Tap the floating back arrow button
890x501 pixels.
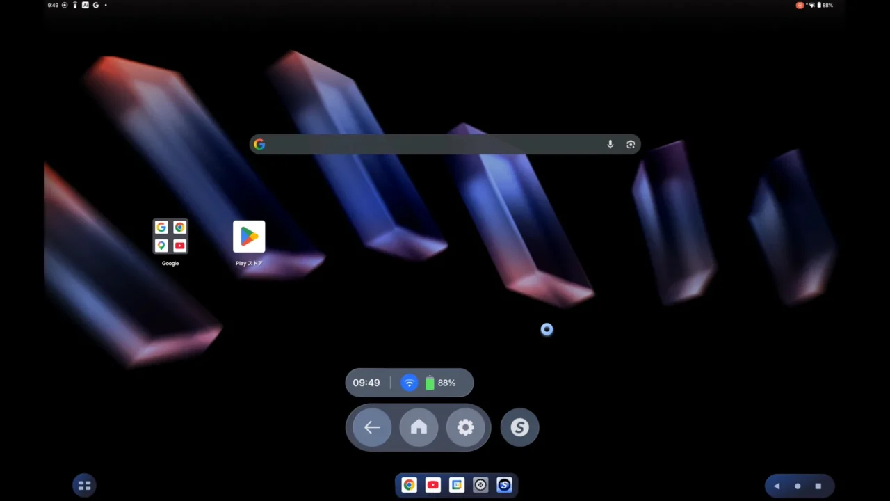click(x=372, y=427)
